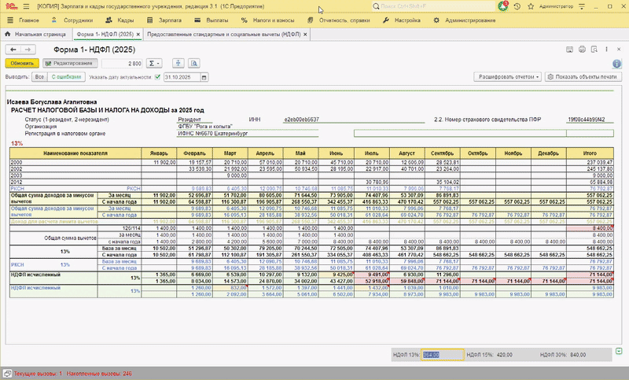
Task: Click the magnifier search-in-report icon
Action: coord(194,64)
